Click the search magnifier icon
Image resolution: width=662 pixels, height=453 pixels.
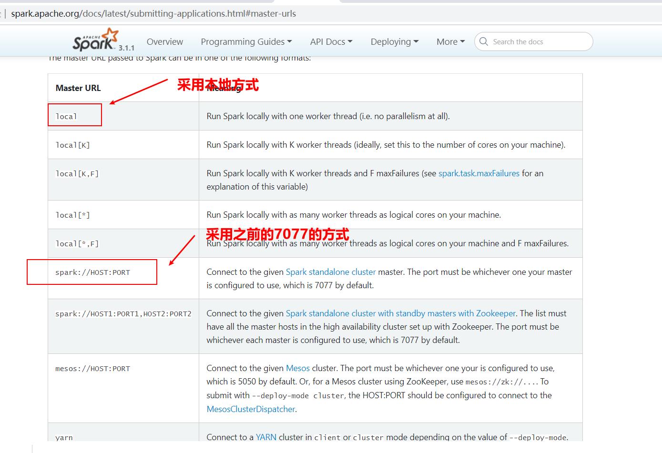coord(484,41)
